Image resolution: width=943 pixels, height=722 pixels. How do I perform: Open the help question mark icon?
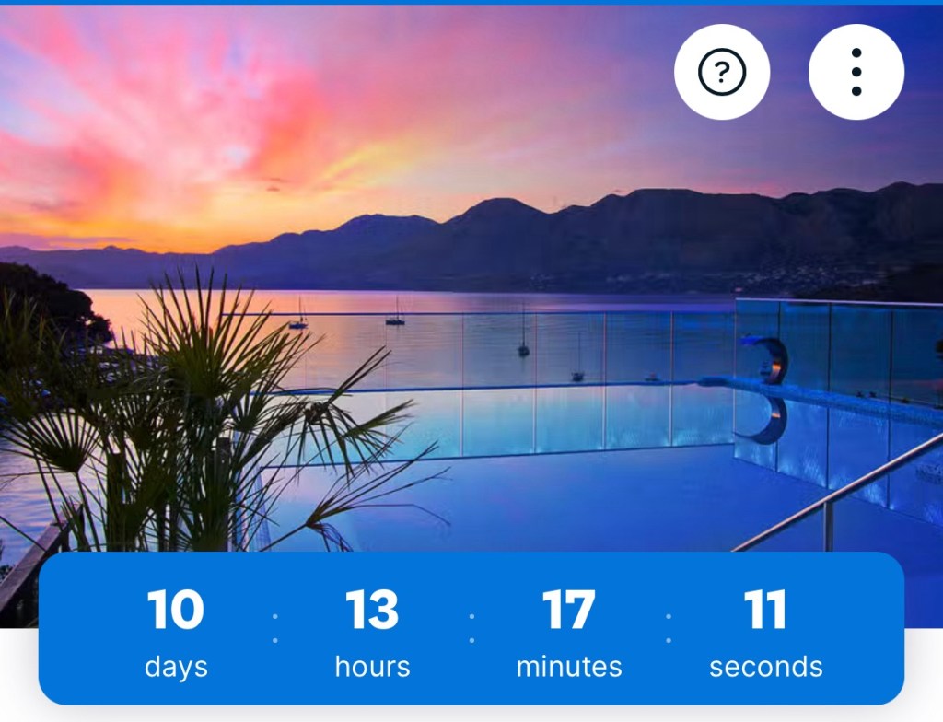coord(722,72)
